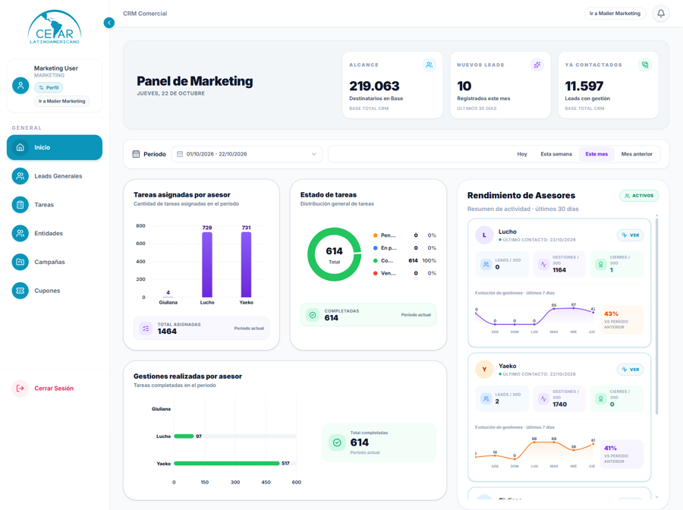
Task: Select the Hoy period filter
Action: [x=522, y=154]
